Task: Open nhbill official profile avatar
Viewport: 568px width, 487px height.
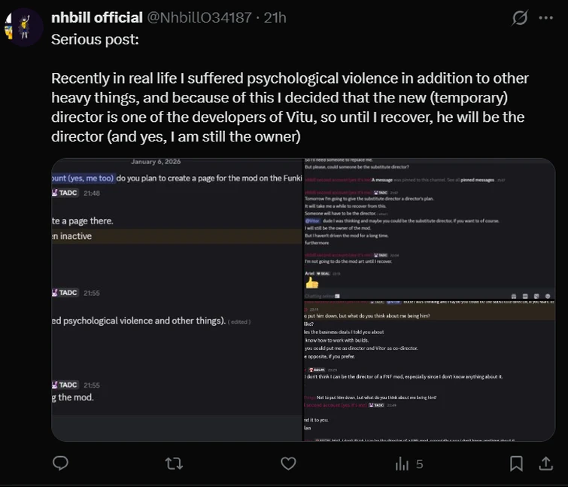Action: point(23,28)
